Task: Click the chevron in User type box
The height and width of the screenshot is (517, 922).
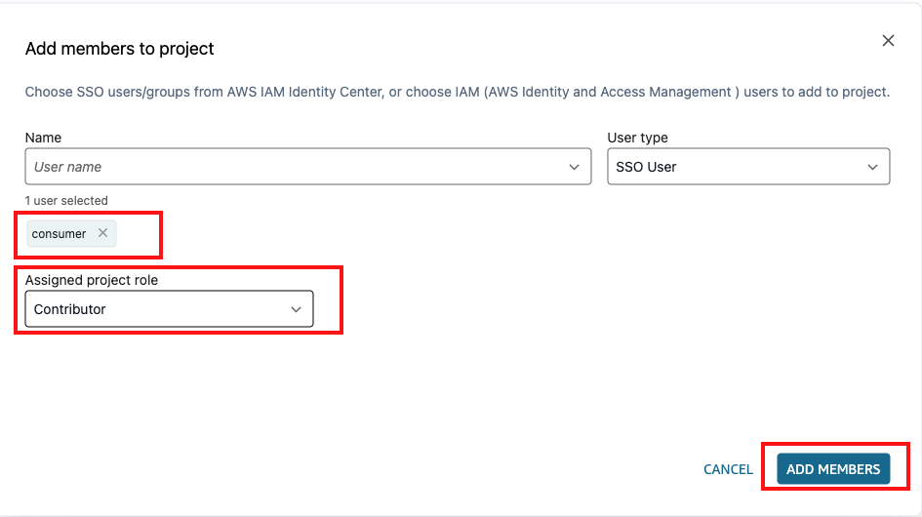Action: click(873, 167)
